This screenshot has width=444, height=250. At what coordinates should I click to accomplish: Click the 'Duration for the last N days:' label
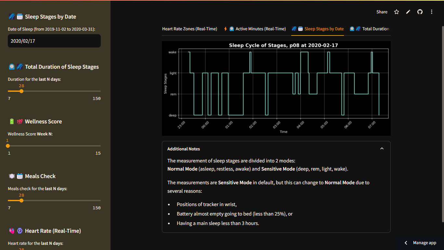click(x=34, y=79)
